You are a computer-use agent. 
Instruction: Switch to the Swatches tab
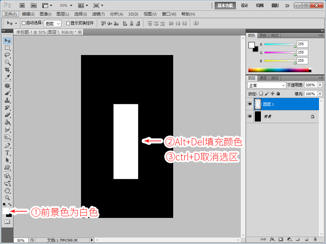[263, 36]
